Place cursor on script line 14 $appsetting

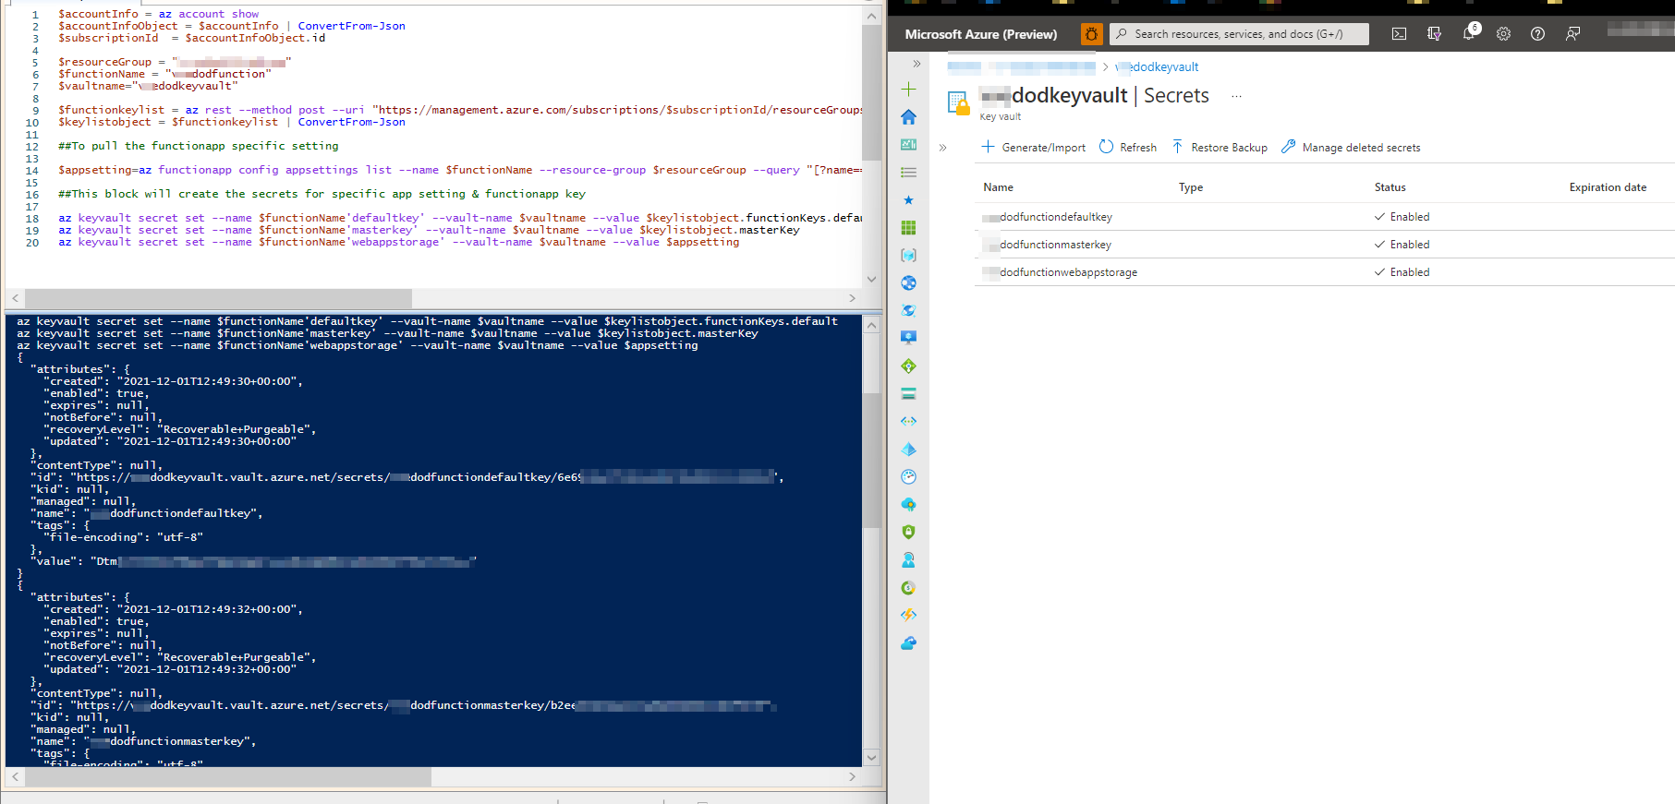[95, 170]
